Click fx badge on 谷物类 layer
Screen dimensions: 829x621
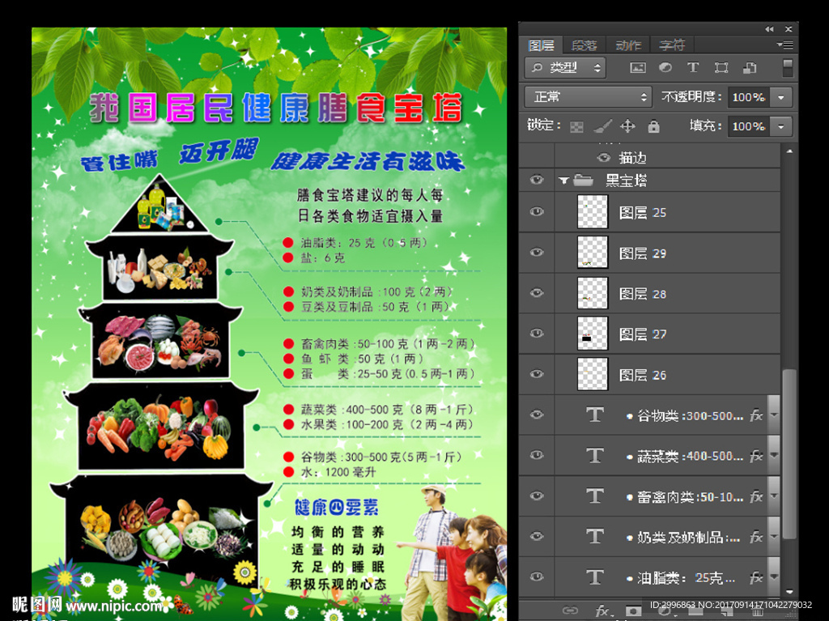pyautogui.click(x=757, y=415)
